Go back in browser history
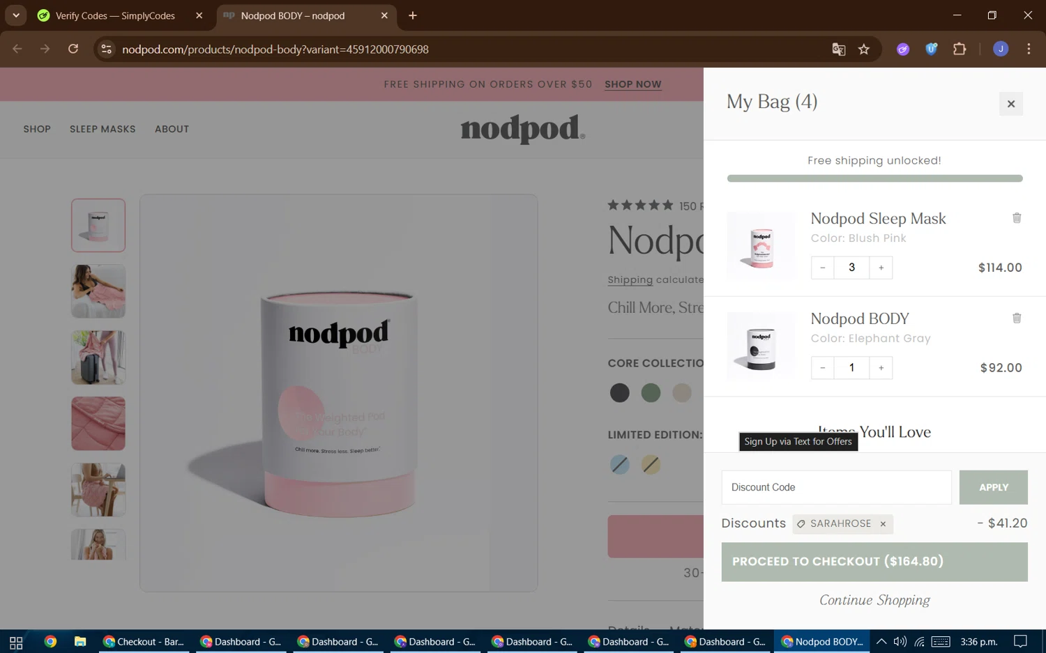 click(x=17, y=49)
